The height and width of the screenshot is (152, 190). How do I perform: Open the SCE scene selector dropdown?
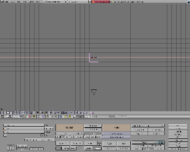[x=69, y=2]
